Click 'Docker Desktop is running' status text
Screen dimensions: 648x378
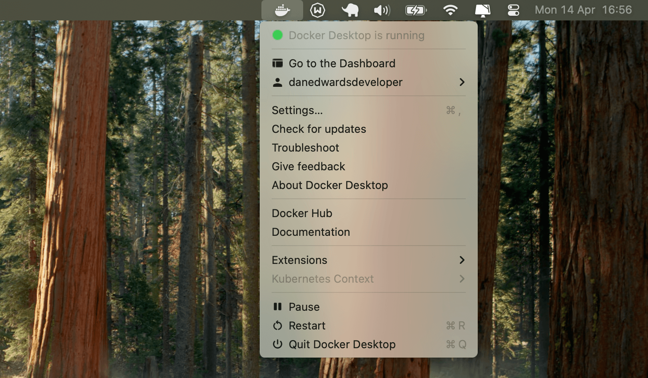point(357,35)
